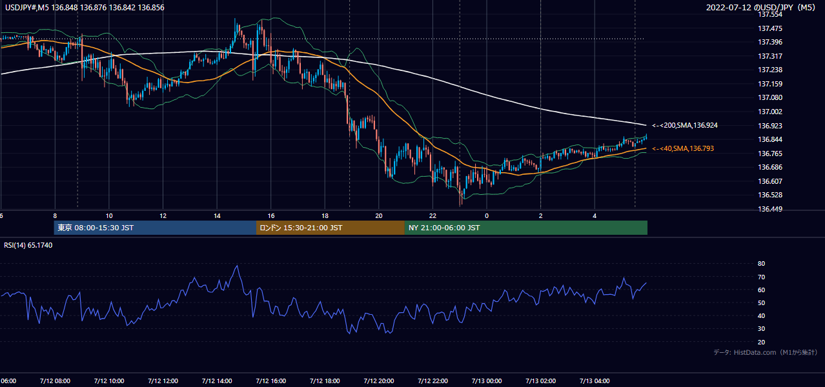The image size is (825, 387).
Task: Click hour marker 22 under price chart
Action: click(433, 215)
